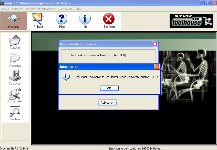Image resolution: width=217 pixels, height=150 pixels.
Task: Click 'Drücken Sie F1 für Hilfe' status text
Action: 14,148
